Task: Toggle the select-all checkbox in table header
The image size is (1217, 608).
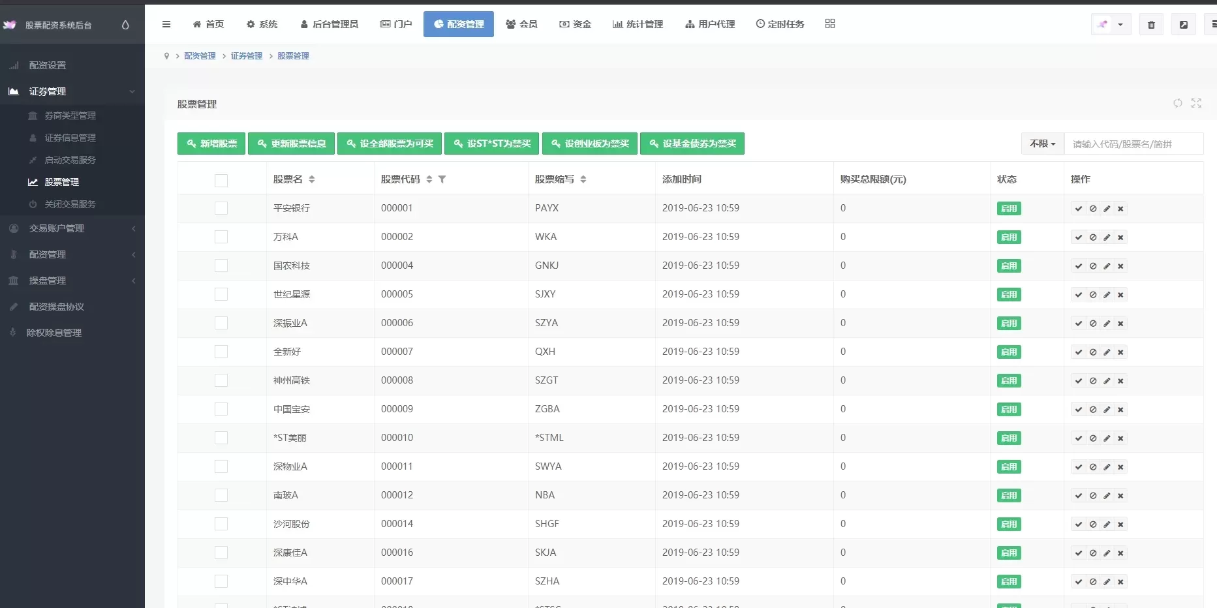Action: 221,181
